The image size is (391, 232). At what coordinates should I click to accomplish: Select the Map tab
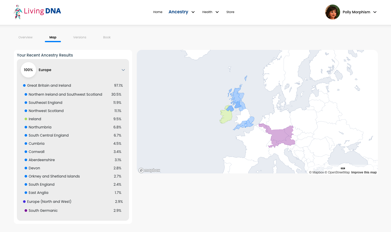point(53,37)
